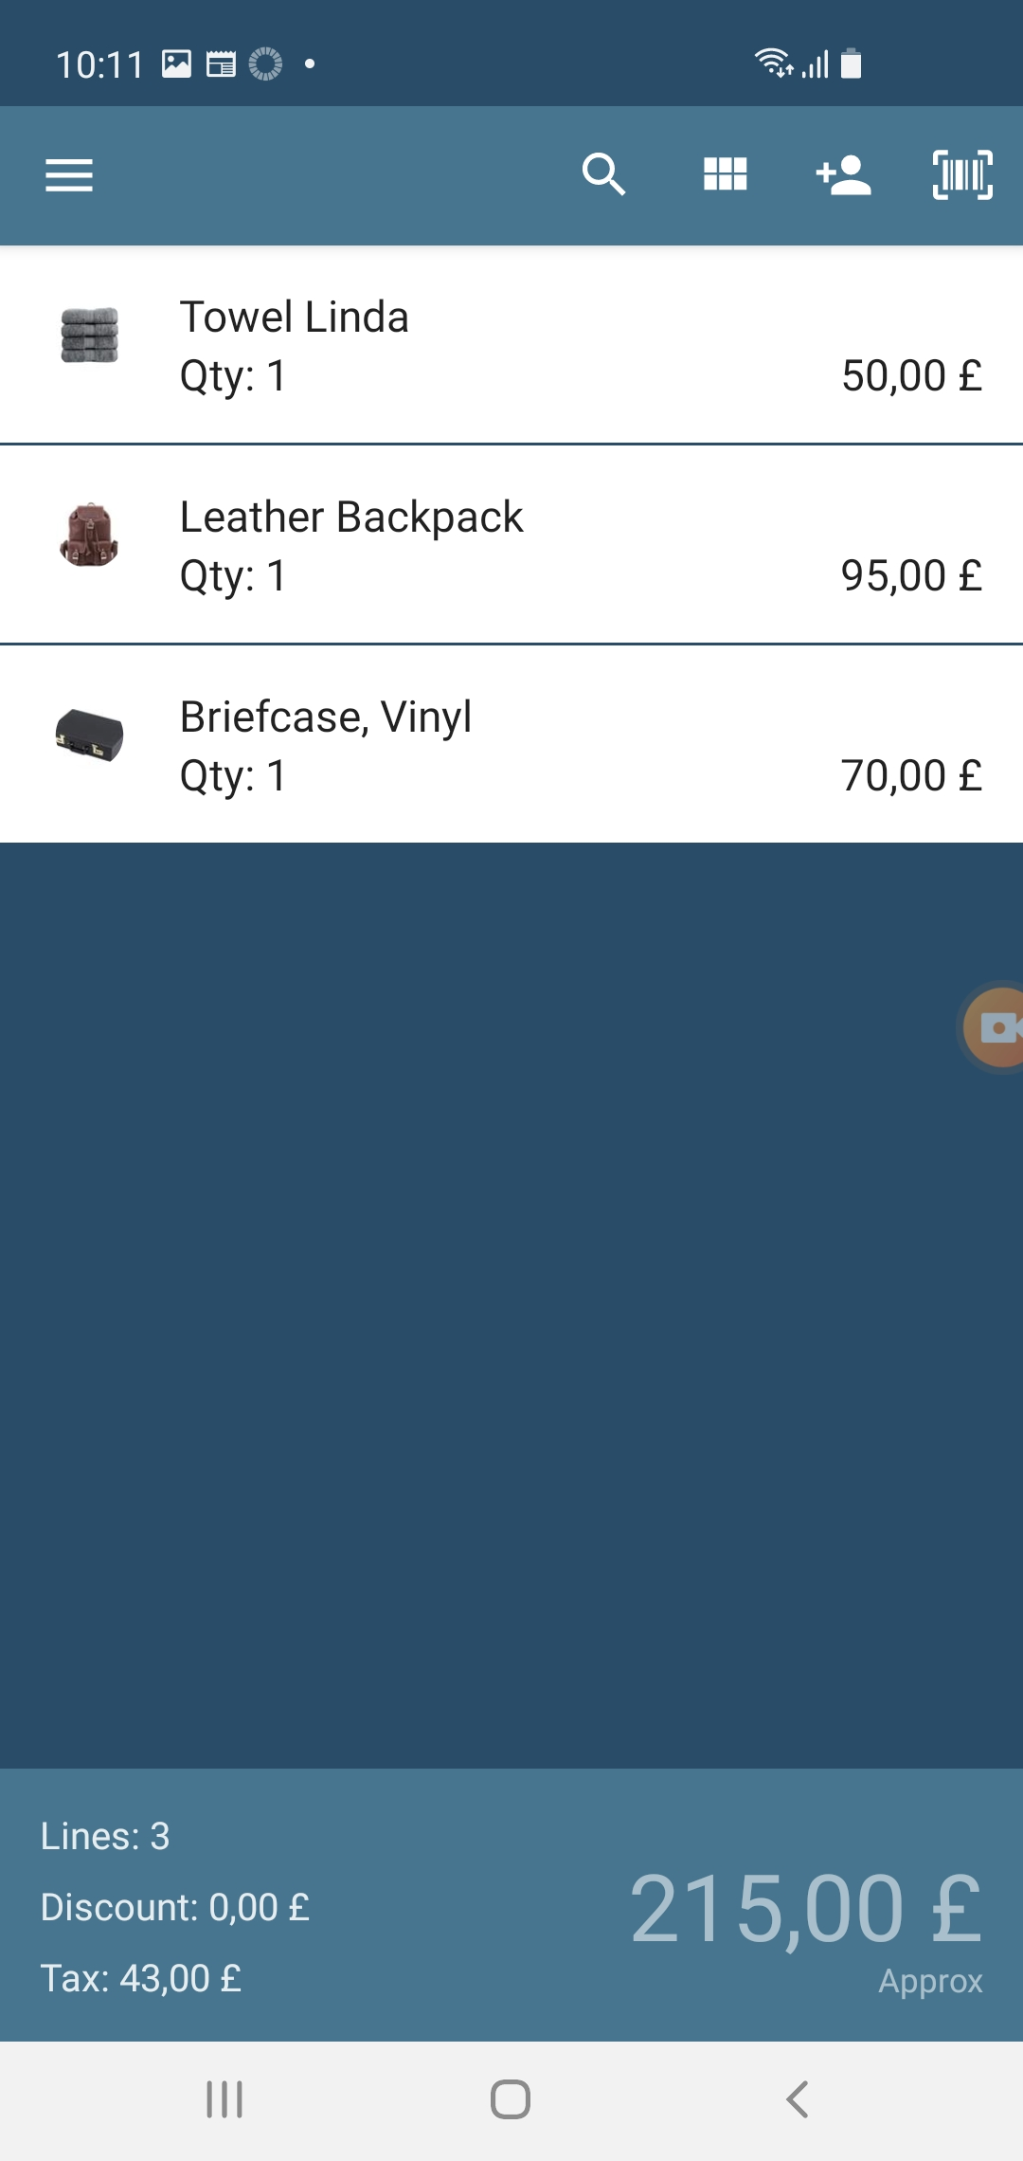
Task: Tap the Tax: 43,00 £ summary
Action: pos(141,1978)
